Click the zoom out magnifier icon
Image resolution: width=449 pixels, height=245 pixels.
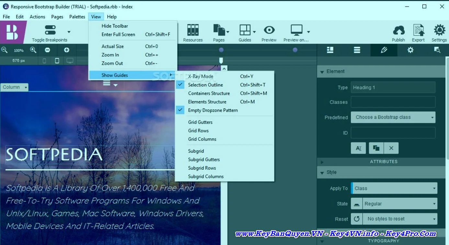tap(5, 50)
